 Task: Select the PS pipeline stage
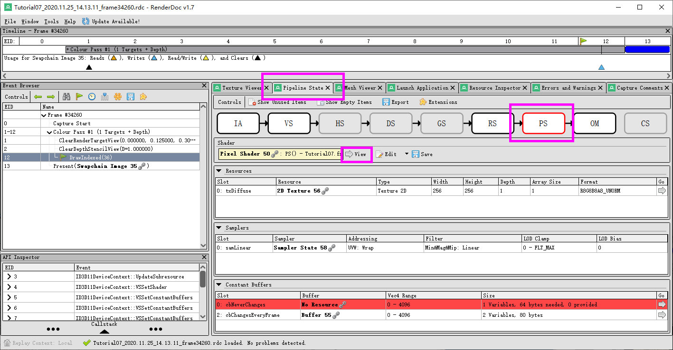[543, 123]
